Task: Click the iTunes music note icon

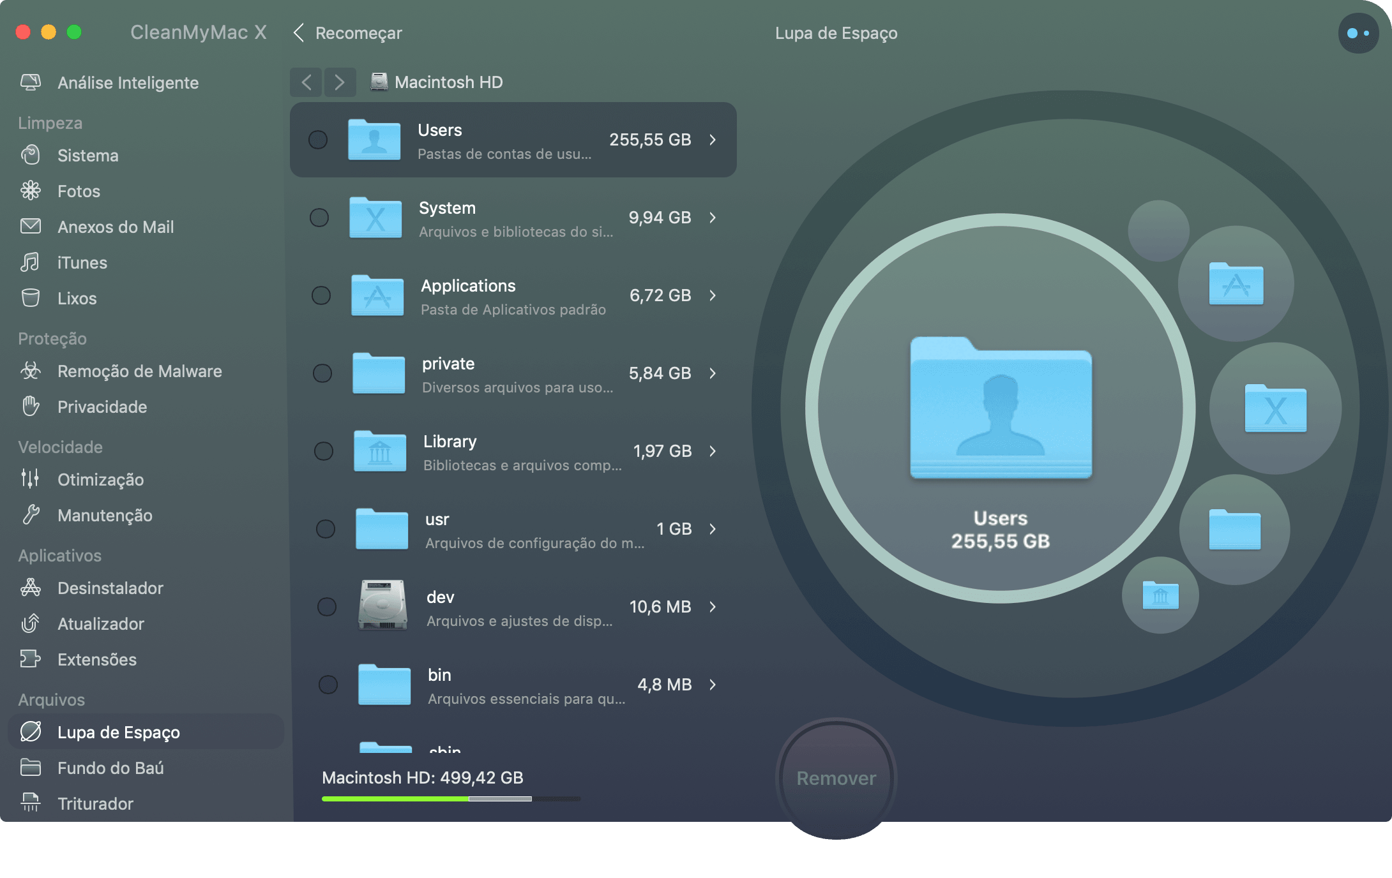Action: [x=31, y=262]
